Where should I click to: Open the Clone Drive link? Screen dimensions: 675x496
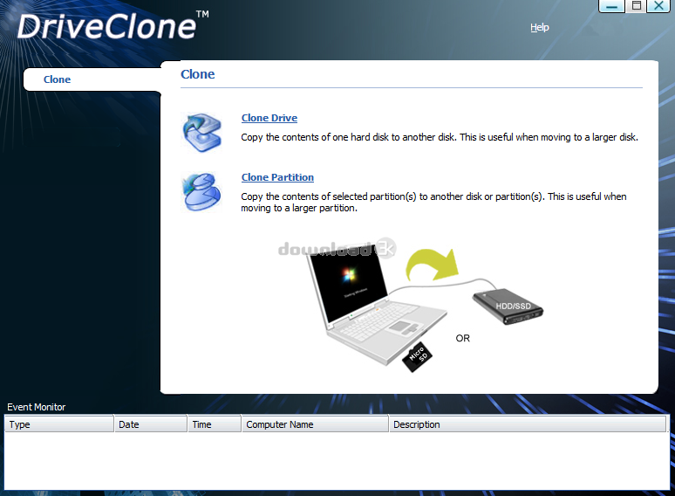[269, 118]
